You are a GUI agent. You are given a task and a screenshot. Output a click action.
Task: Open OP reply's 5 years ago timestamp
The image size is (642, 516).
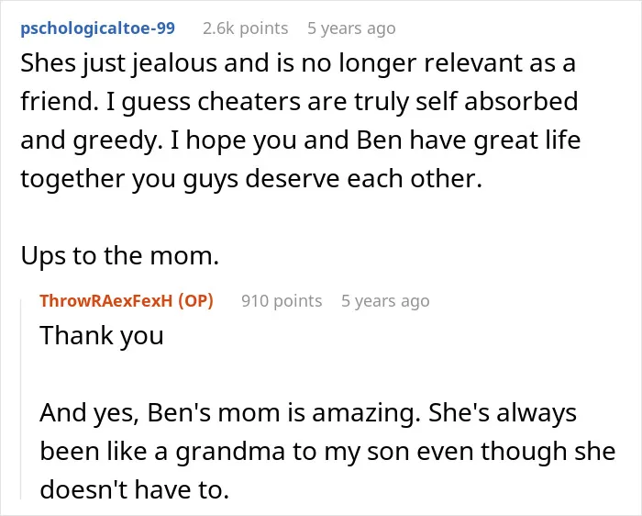385,300
